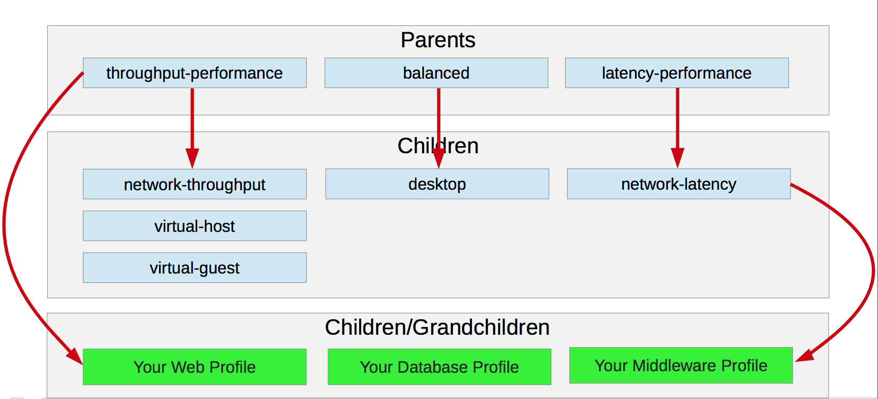878x399 pixels.
Task: Select the virtual-guest profile box
Action: 195,267
